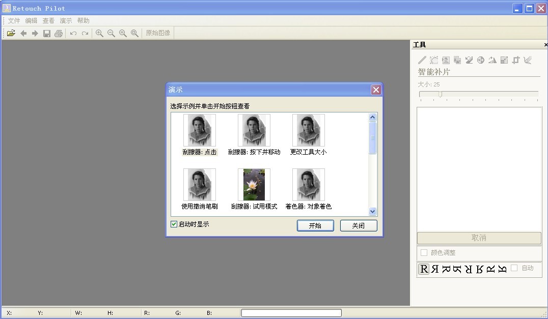This screenshot has width=548, height=319.
Task: Open an image using the folder toolbar icon
Action: (x=11, y=33)
